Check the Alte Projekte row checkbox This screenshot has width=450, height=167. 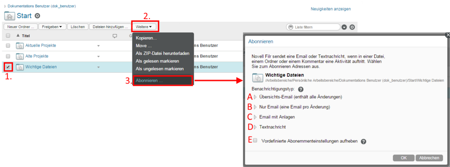(8, 56)
